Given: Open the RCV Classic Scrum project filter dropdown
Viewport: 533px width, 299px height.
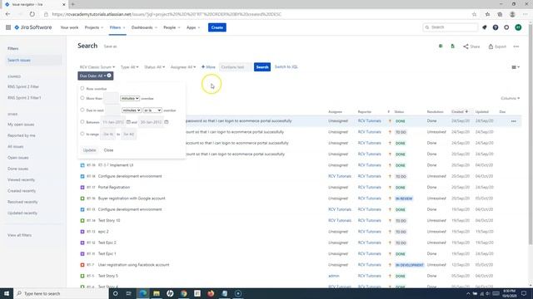Looking at the screenshot, I should point(97,67).
